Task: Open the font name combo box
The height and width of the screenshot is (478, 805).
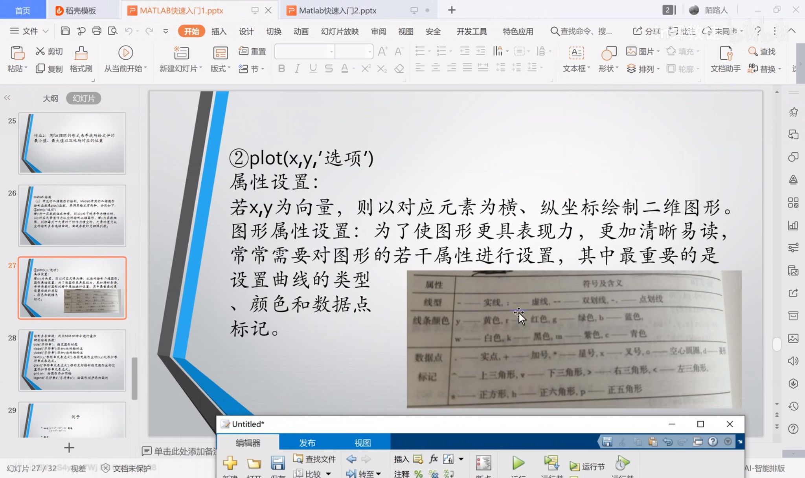Action: click(x=304, y=51)
